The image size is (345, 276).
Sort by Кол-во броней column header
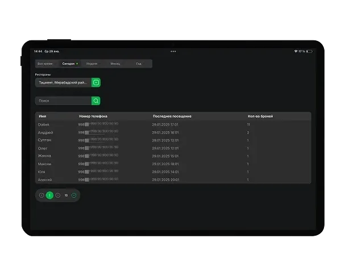260,116
